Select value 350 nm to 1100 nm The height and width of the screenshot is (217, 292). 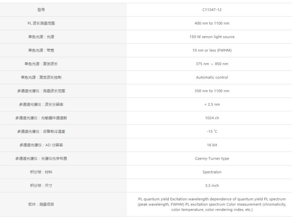pos(212,91)
